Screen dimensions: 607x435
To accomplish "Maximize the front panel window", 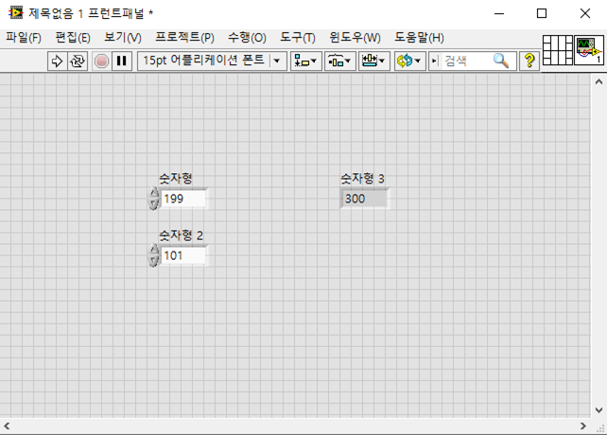I will 542,13.
